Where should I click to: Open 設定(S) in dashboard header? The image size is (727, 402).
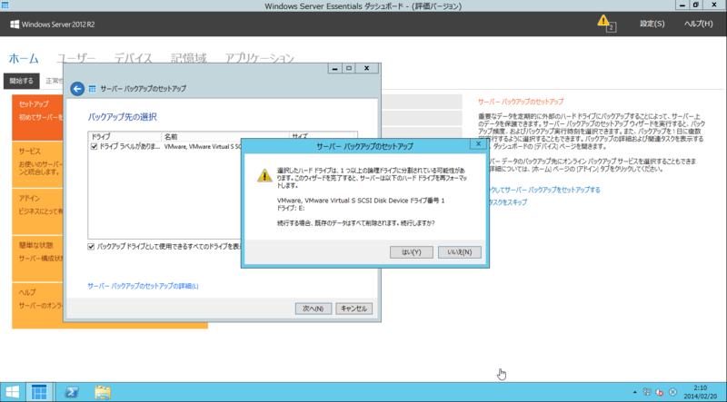click(652, 24)
